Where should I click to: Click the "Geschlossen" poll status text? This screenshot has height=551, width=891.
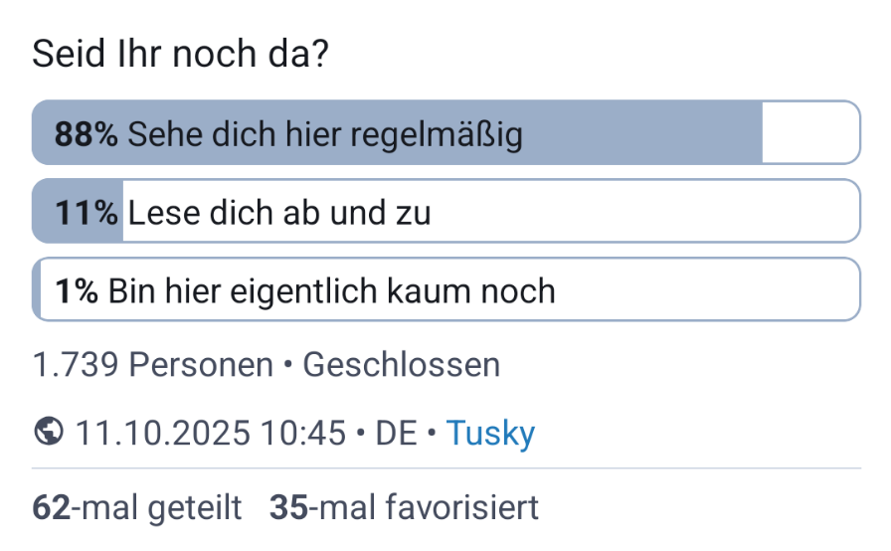tap(401, 365)
